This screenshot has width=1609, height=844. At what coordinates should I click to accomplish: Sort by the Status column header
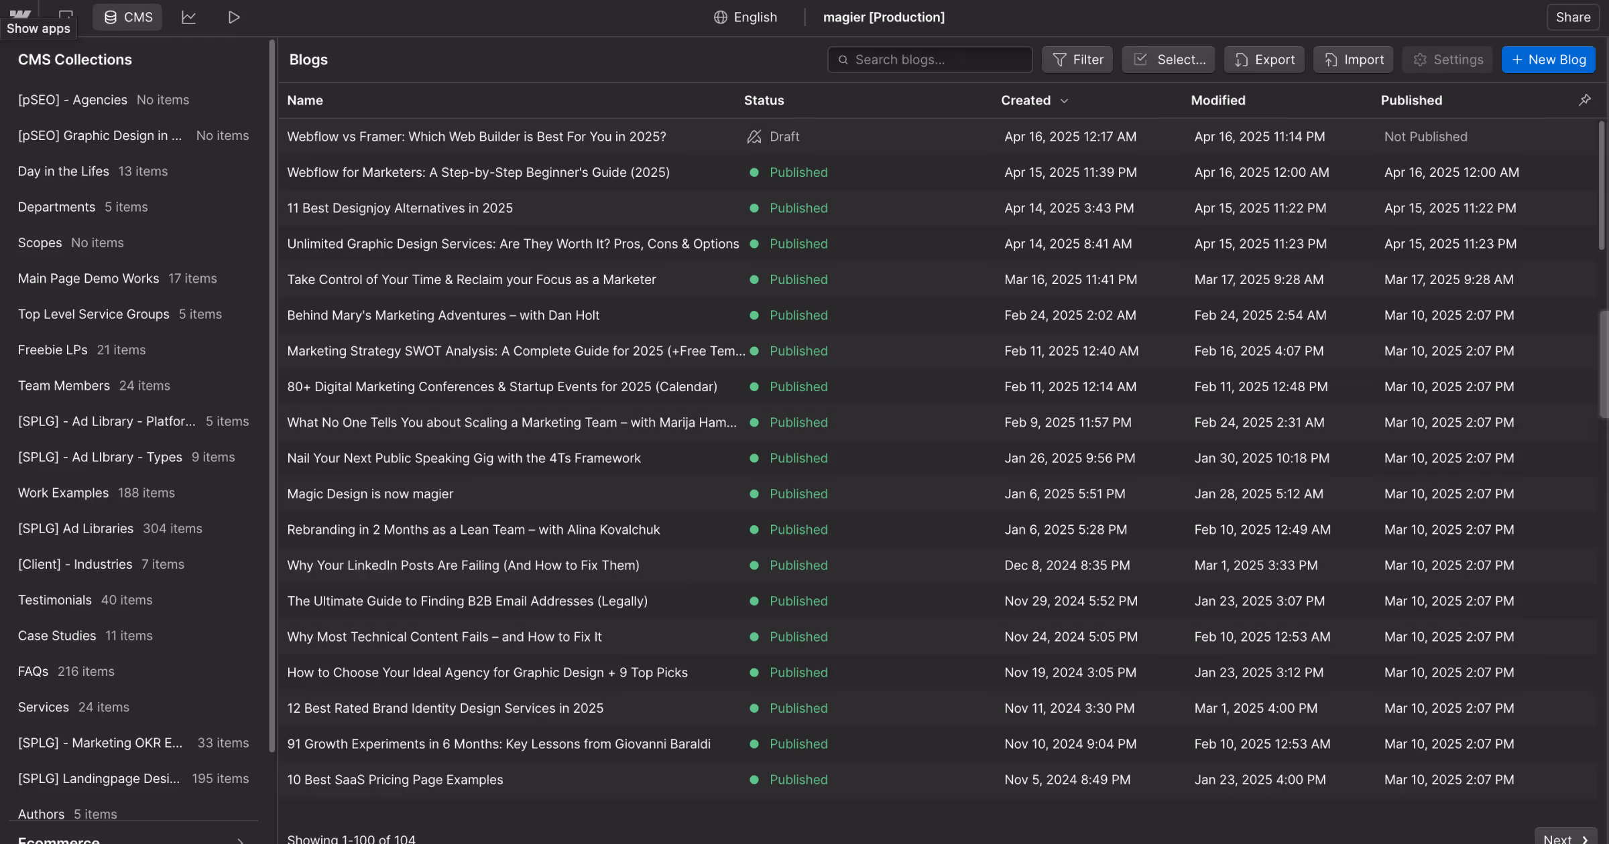pyautogui.click(x=764, y=100)
